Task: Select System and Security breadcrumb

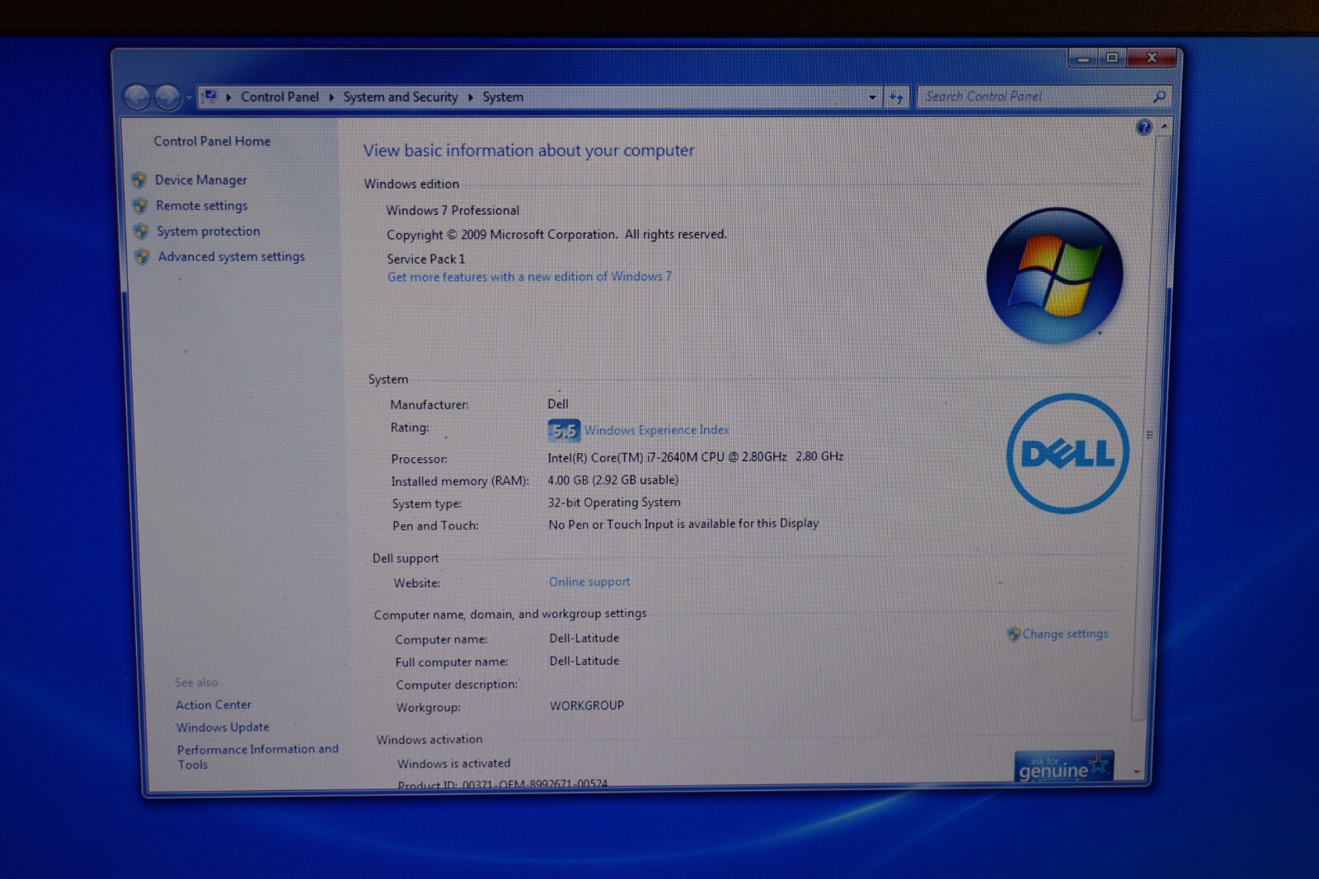Action: [401, 97]
